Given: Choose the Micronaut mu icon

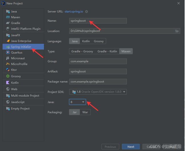Looking at the screenshot, I should coord(8,58).
